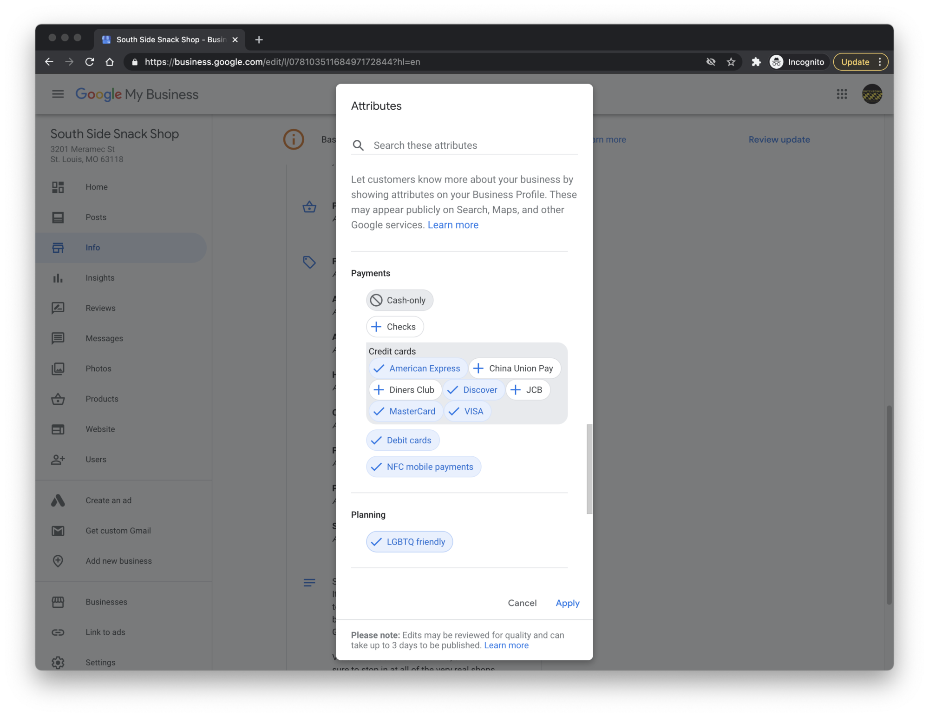Click the browser Extensions puzzle icon
Screen dimensions: 929x717
click(x=756, y=62)
